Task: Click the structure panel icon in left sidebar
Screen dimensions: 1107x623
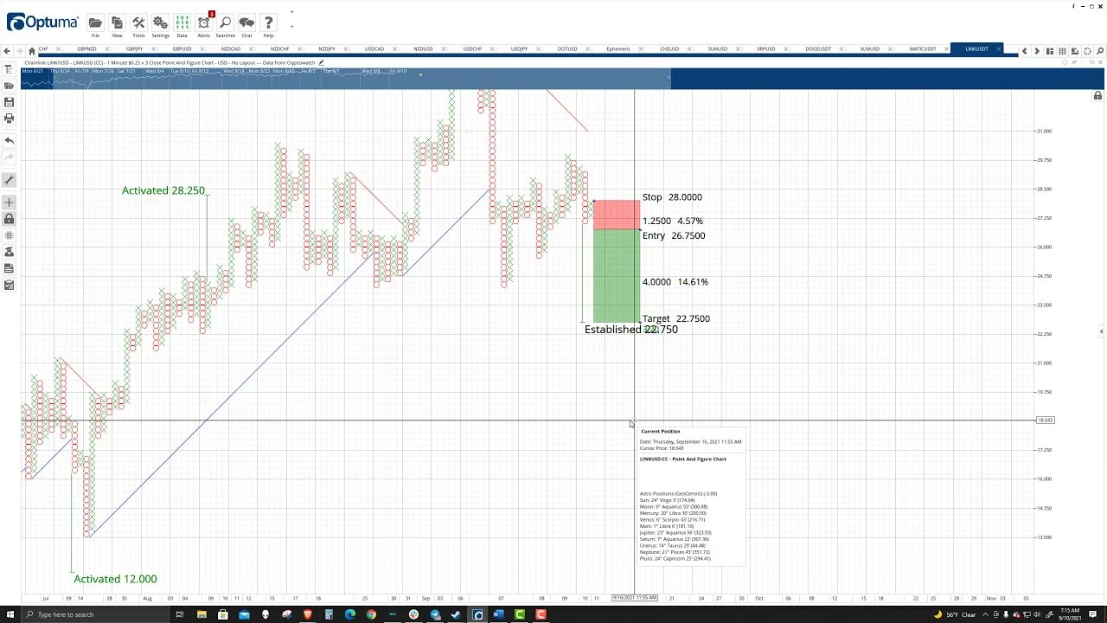Action: point(9,69)
